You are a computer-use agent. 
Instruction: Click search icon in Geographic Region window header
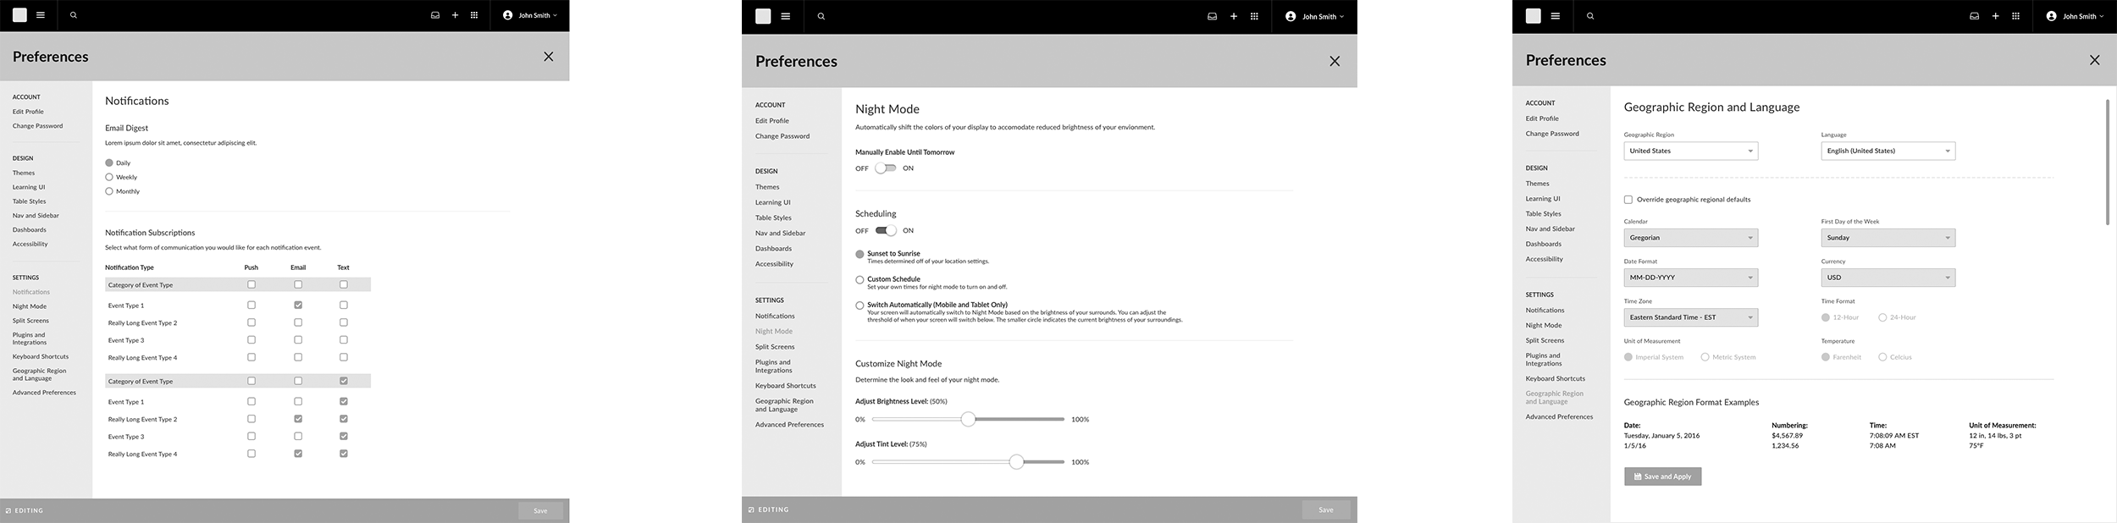pyautogui.click(x=1590, y=16)
